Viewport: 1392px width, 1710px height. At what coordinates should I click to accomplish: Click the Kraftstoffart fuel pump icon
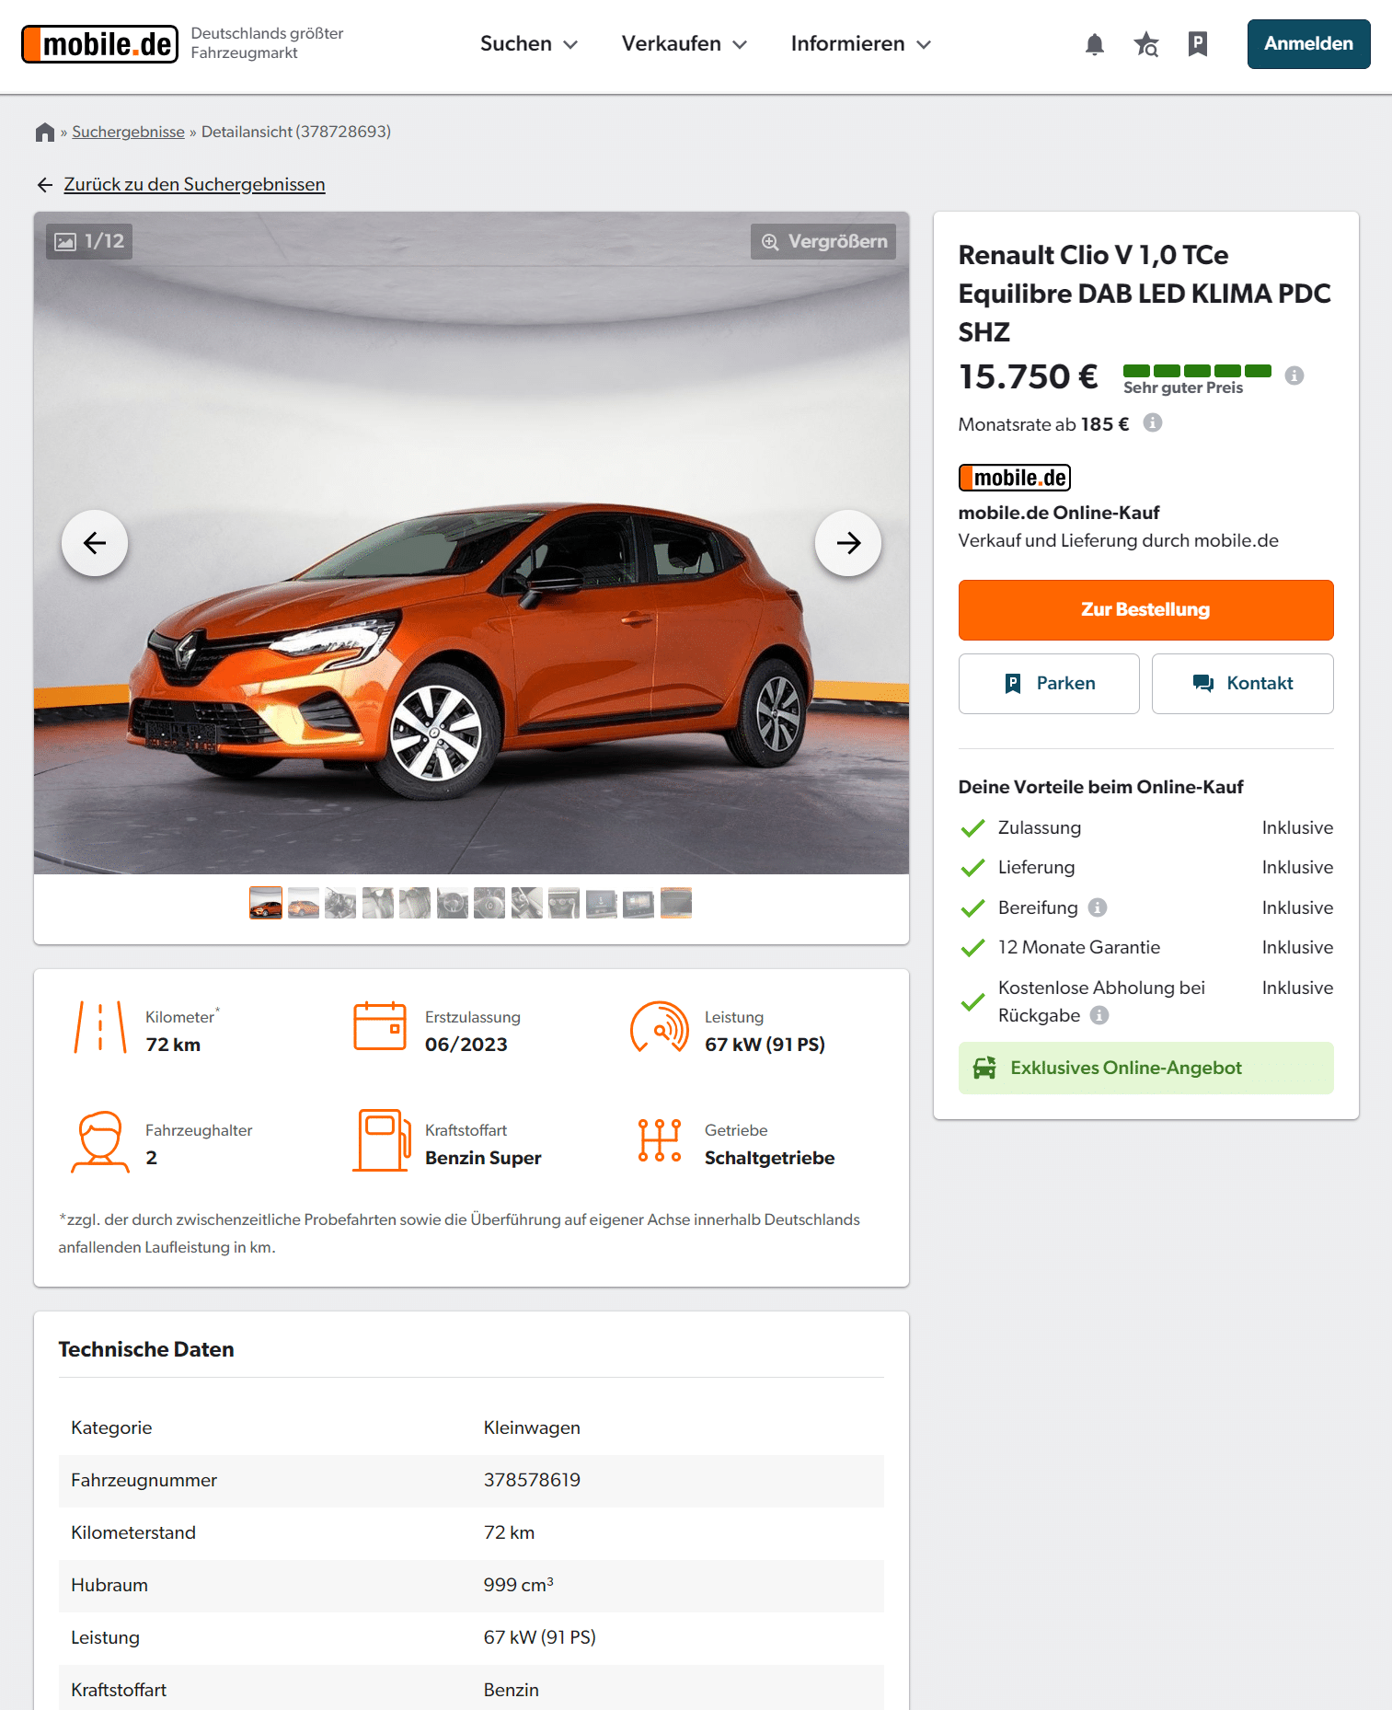[382, 1140]
